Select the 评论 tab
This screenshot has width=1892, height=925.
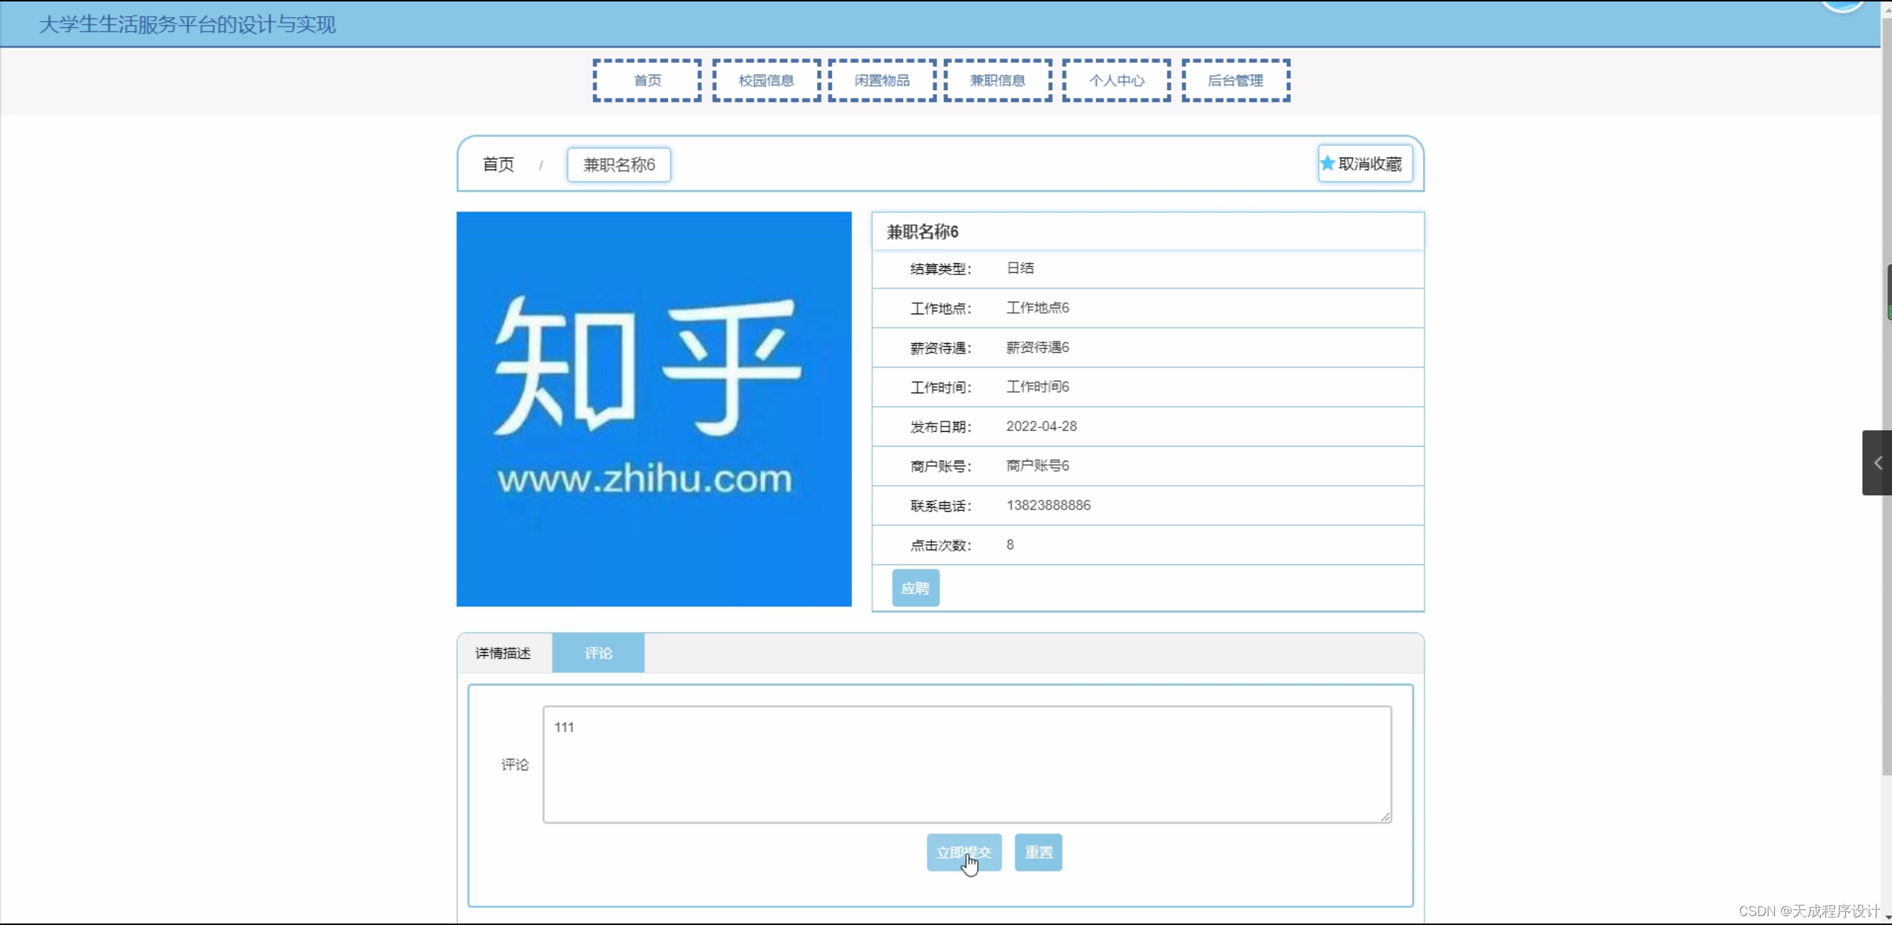point(598,653)
